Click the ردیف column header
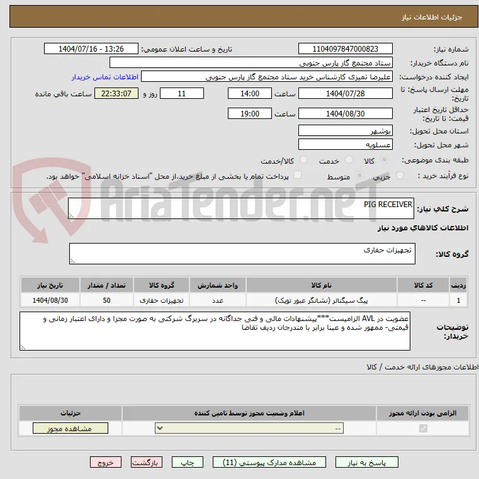 click(458, 285)
